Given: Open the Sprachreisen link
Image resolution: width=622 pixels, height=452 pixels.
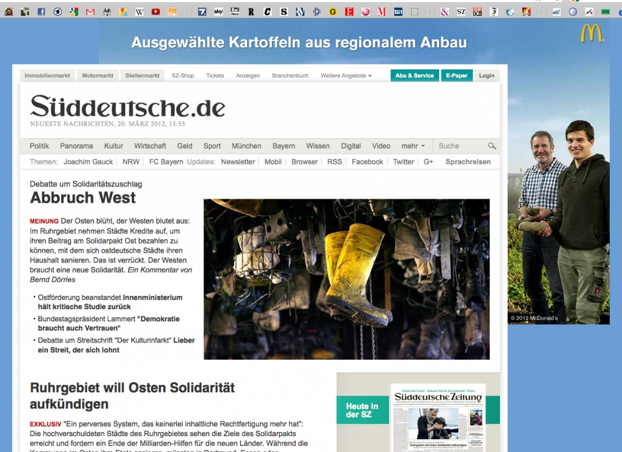Looking at the screenshot, I should (468, 162).
